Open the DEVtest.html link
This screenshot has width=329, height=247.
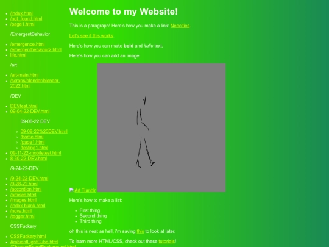24,106
